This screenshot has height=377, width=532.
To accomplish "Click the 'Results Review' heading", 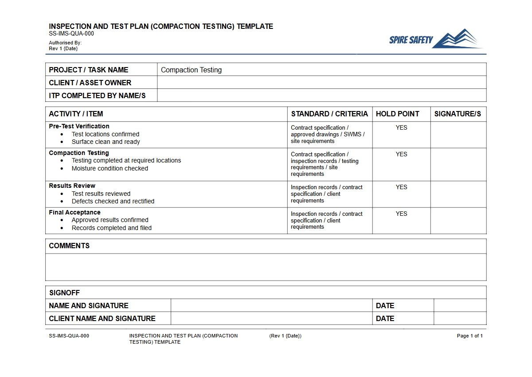I will [72, 186].
